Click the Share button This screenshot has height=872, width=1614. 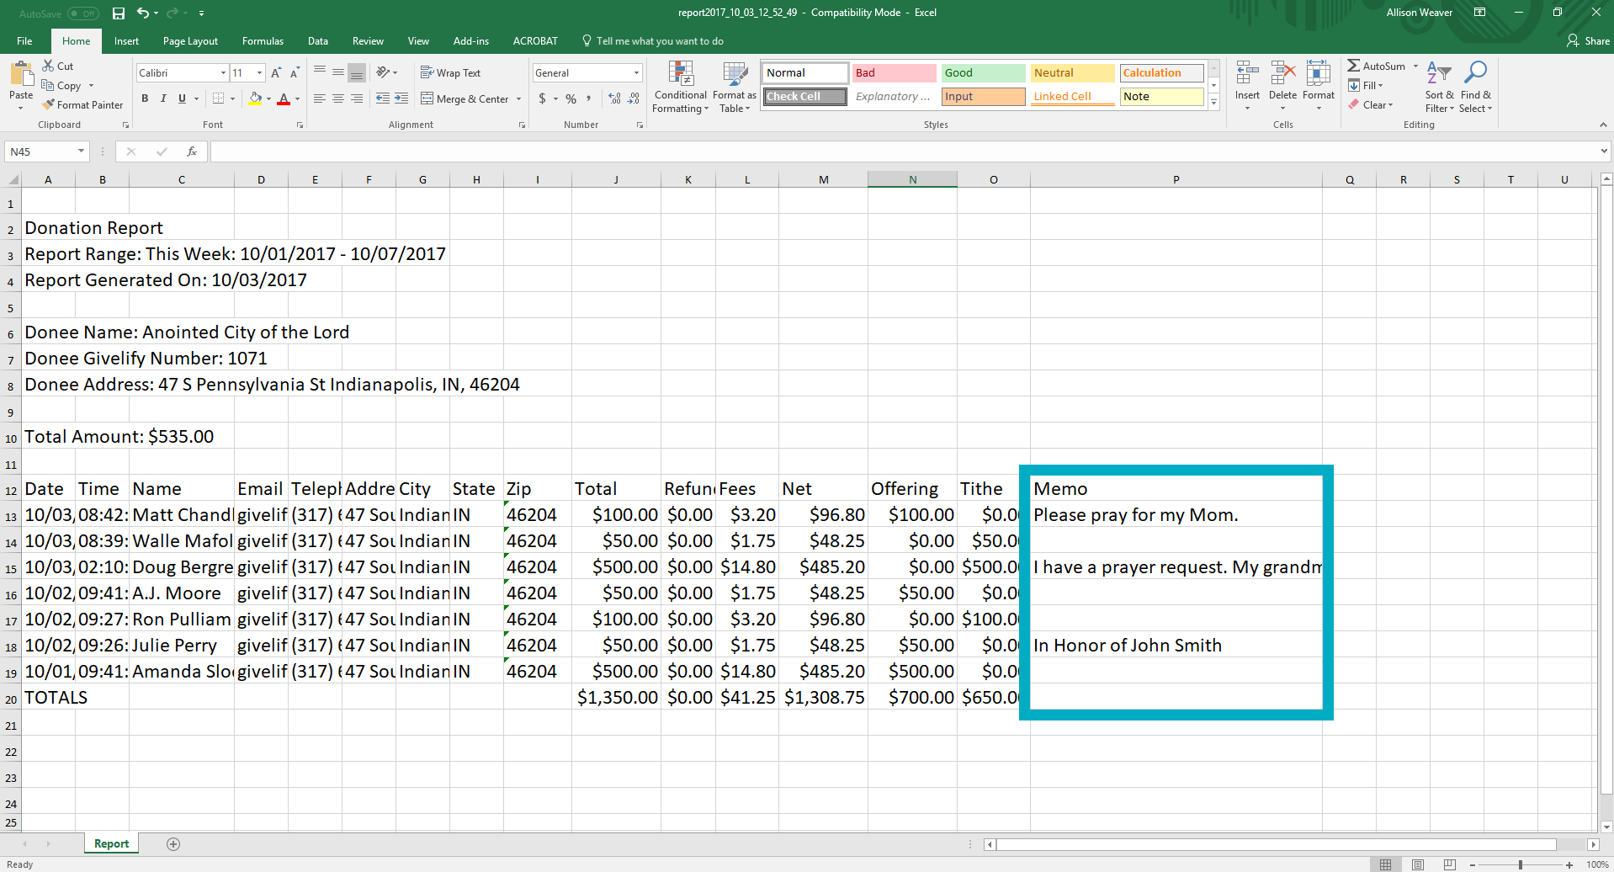tap(1588, 41)
